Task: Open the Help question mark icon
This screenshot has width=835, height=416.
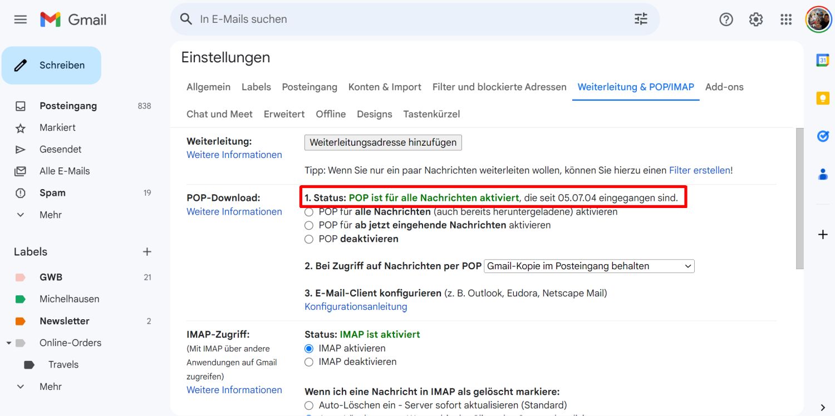Action: point(726,19)
